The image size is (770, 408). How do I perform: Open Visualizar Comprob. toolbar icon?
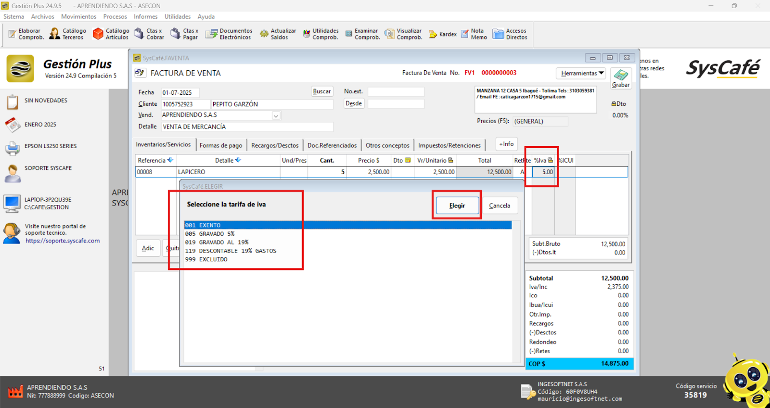(403, 34)
